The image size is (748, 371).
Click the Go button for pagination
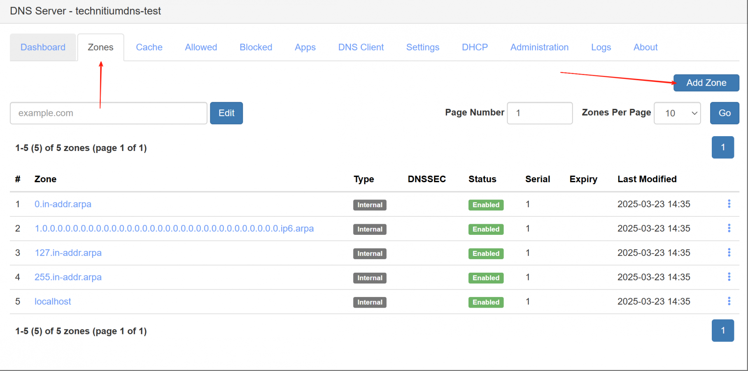click(725, 113)
